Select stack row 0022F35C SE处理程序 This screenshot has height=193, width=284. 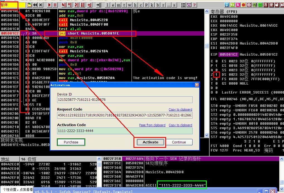pyautogui.click(x=191, y=163)
